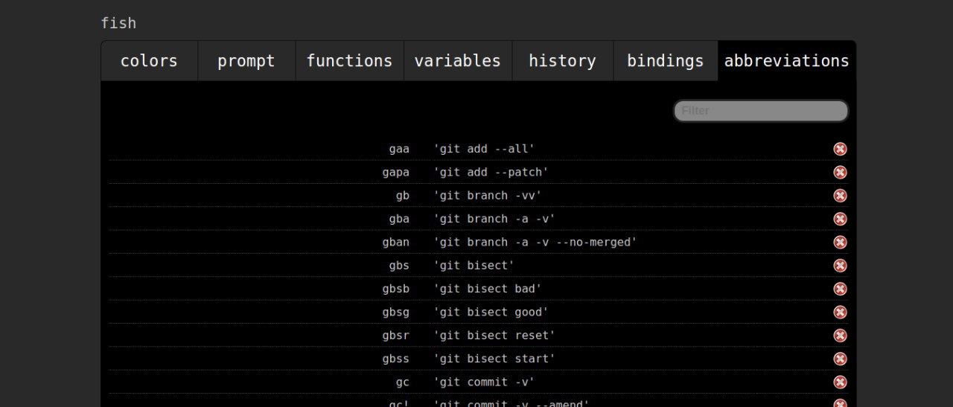The height and width of the screenshot is (407, 953).
Task: Switch to the colors tab
Action: pyautogui.click(x=149, y=61)
